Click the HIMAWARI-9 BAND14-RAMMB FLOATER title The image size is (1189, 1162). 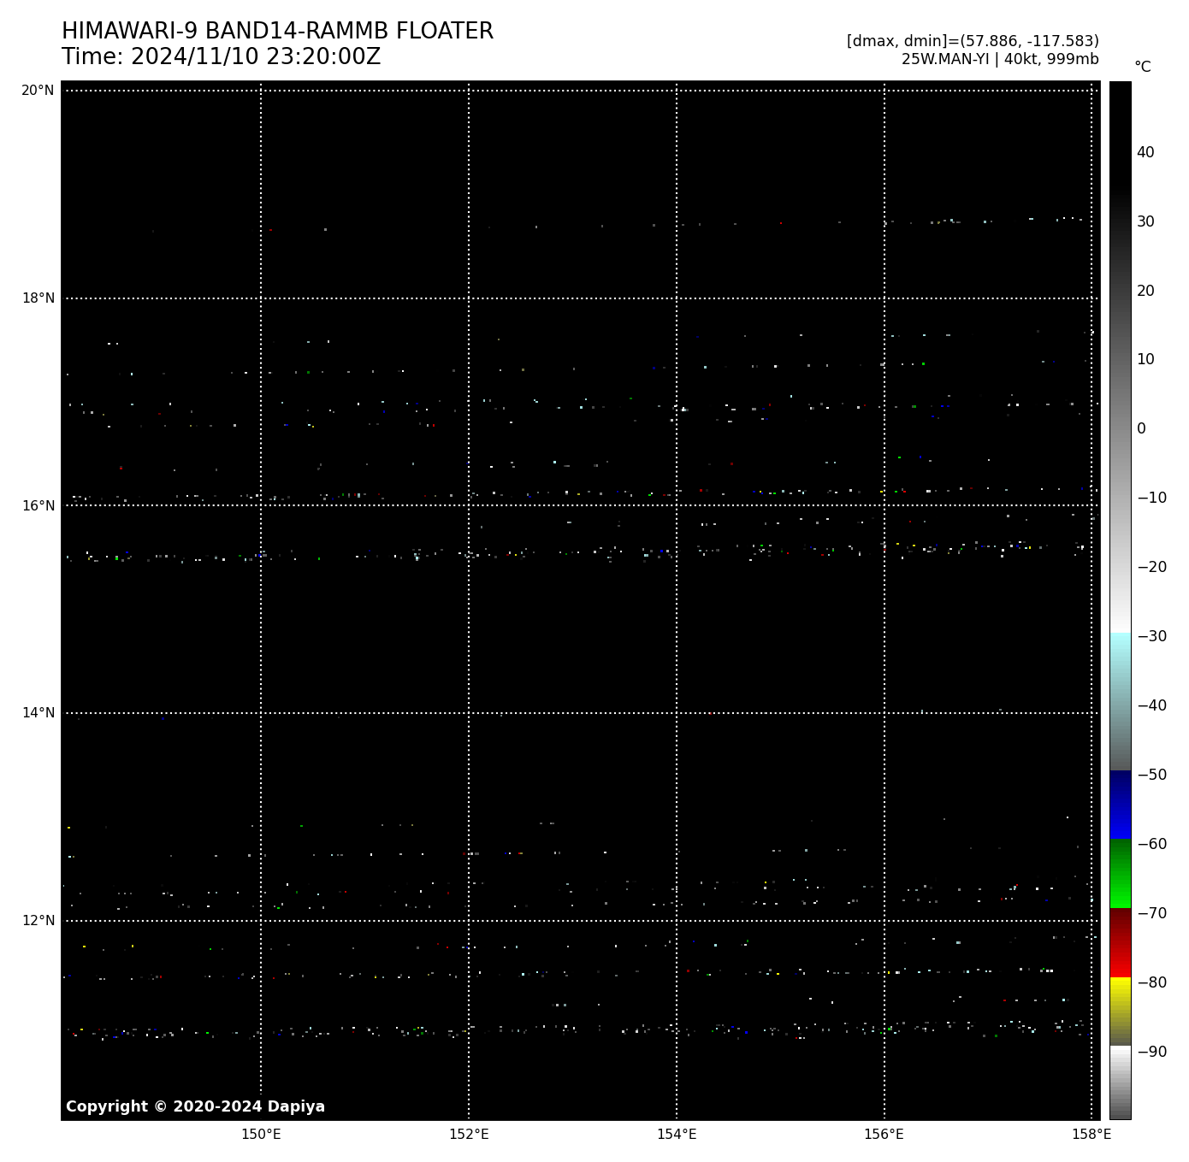pos(277,32)
